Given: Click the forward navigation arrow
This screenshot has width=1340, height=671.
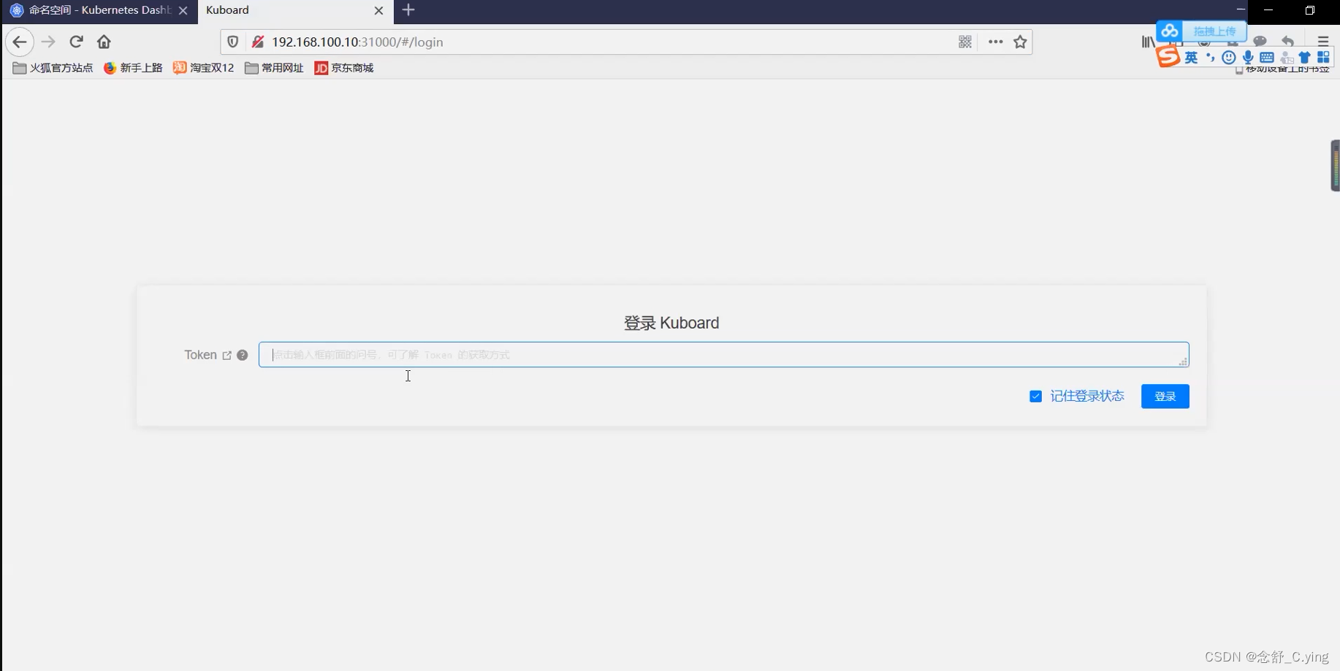Looking at the screenshot, I should [x=48, y=42].
